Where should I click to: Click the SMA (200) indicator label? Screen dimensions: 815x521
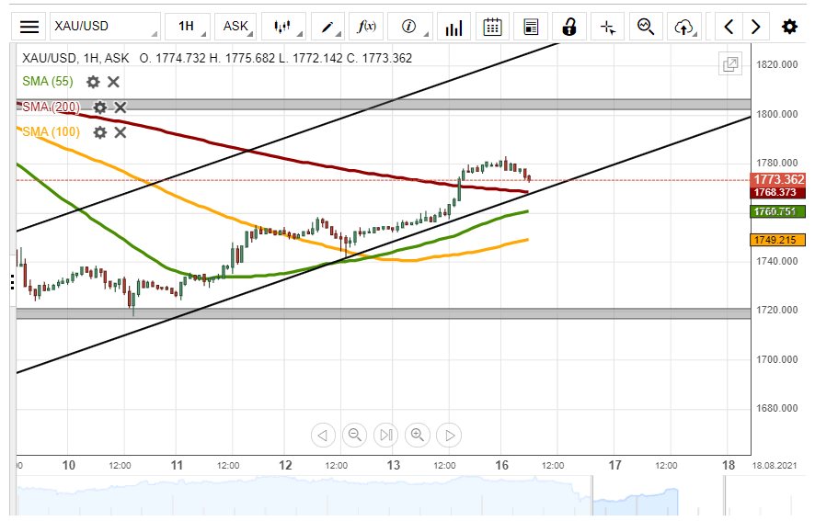click(x=51, y=108)
